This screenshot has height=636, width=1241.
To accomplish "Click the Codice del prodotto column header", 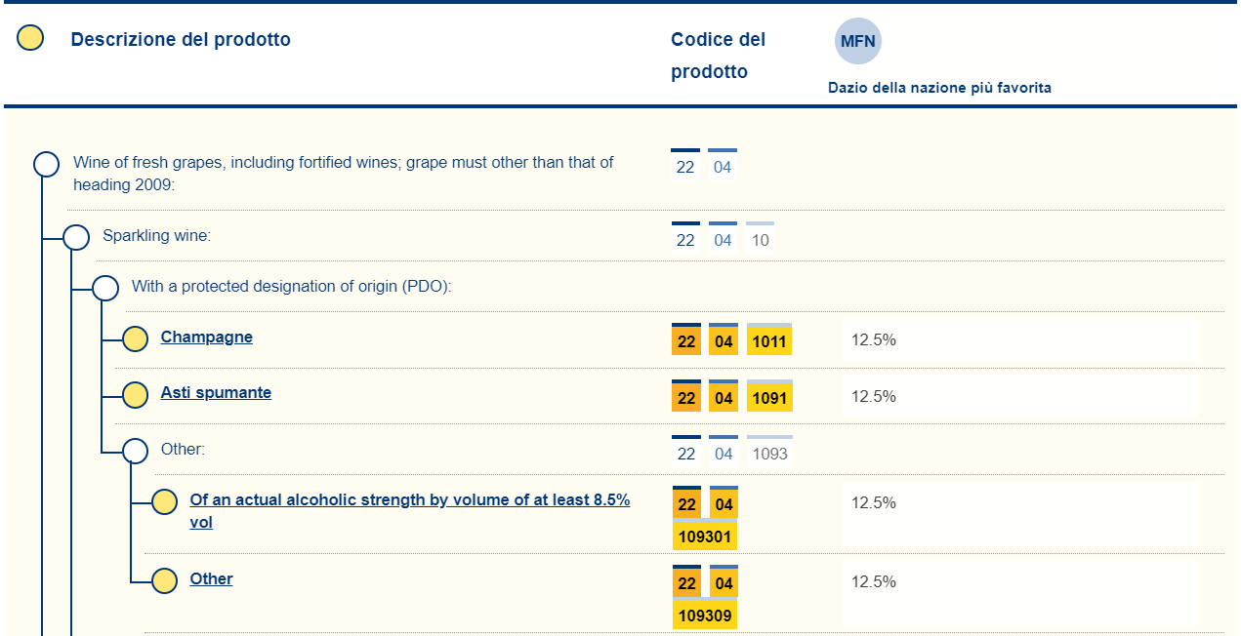I will pos(718,56).
